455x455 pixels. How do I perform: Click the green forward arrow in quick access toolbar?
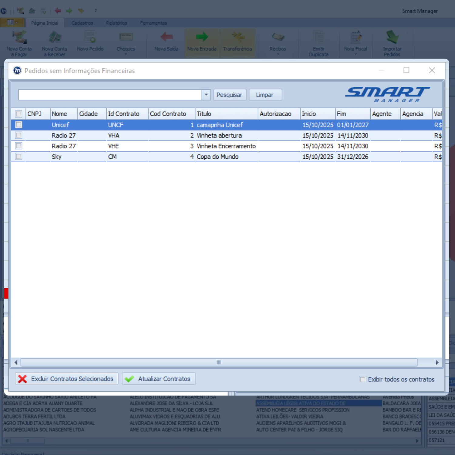(69, 11)
